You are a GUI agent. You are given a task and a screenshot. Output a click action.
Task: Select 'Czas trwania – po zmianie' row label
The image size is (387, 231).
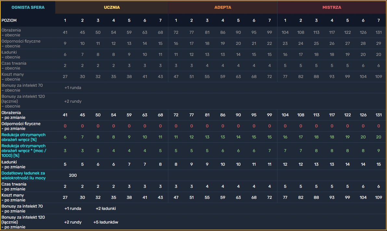[14, 186]
